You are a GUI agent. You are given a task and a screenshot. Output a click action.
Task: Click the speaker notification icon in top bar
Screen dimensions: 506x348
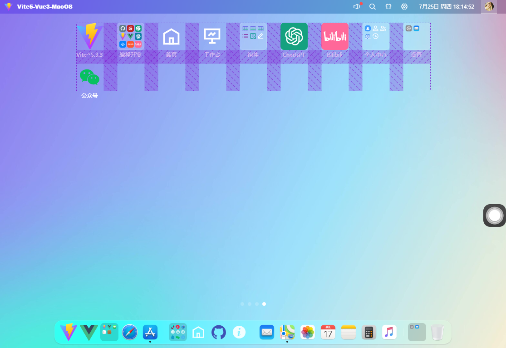point(357,6)
